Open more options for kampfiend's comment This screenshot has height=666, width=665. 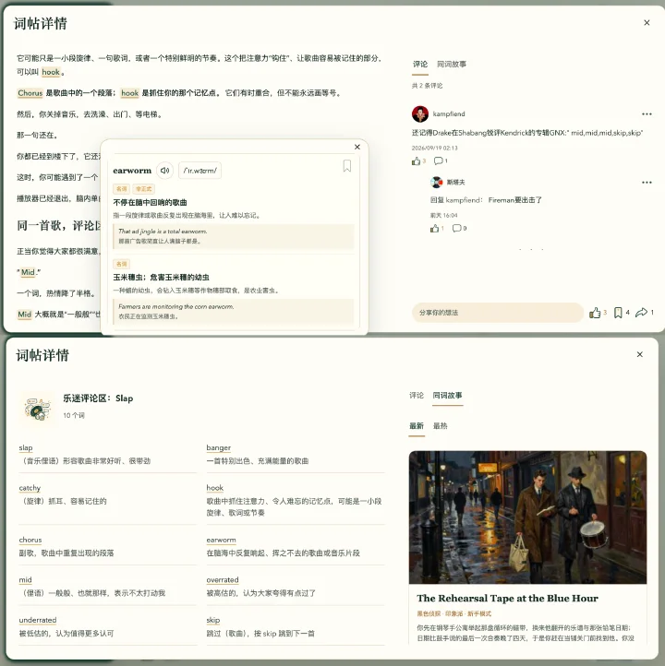[x=647, y=113]
